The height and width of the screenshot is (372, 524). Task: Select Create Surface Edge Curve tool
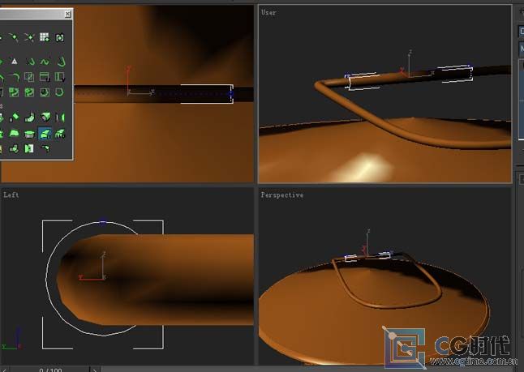60,92
